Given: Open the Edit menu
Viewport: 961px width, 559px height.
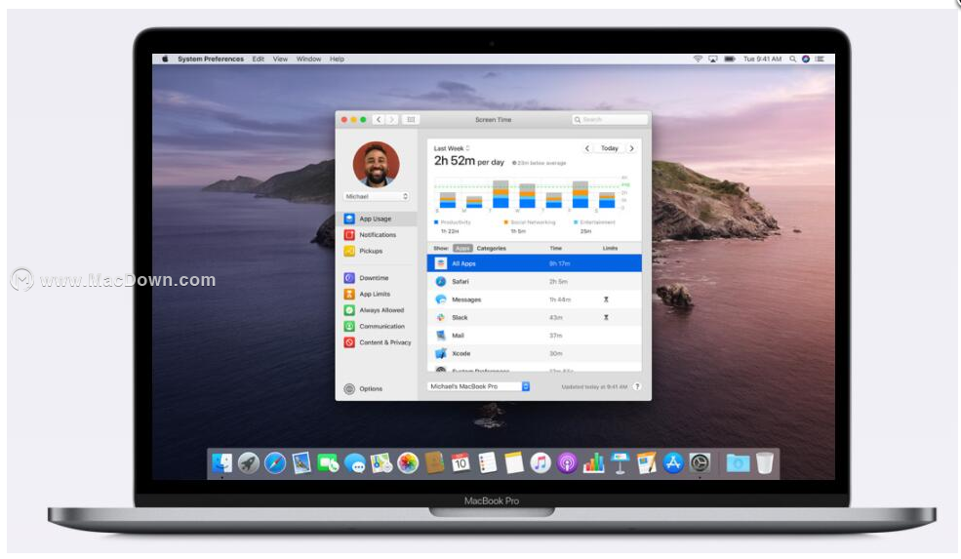Looking at the screenshot, I should point(258,59).
